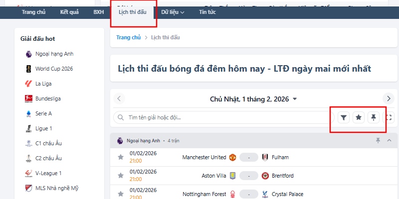This screenshot has height=199, width=399.
Task: Click Manchester United team name
Action: click(204, 157)
